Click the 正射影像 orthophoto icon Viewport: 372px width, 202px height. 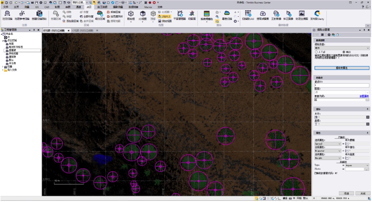[276, 13]
